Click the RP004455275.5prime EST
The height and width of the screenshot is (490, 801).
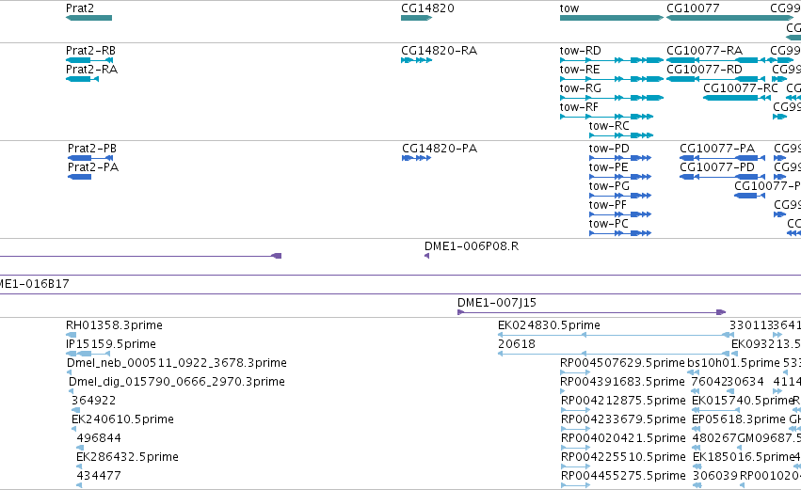575,486
